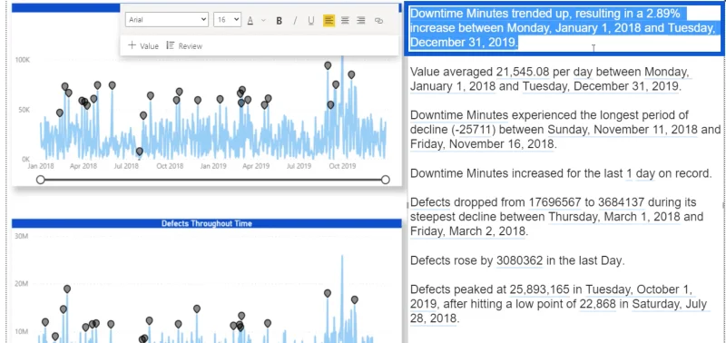Align text left
Screen dimensions: 726x343
(x=329, y=20)
